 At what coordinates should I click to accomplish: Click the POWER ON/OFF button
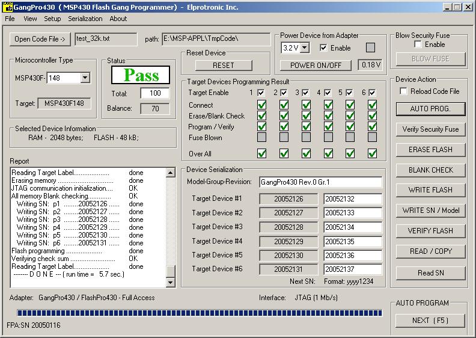tap(316, 66)
